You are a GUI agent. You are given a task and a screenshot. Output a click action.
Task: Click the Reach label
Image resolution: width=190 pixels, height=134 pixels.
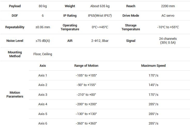131,6
